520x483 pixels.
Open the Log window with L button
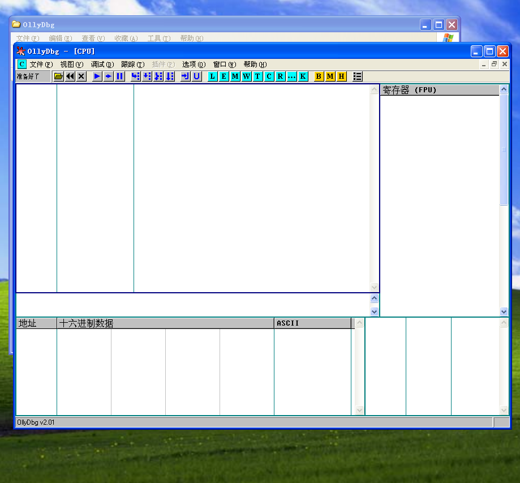213,76
